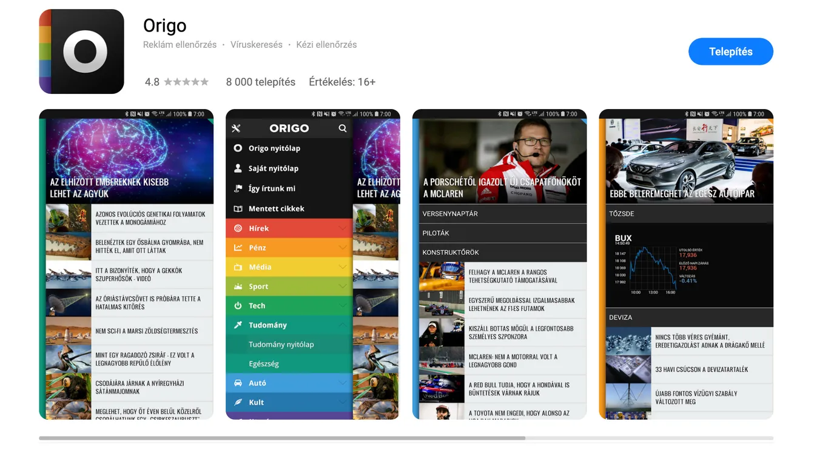Screen dimensions: 817x459
Task: Click the Origo app icon
Action: point(81,51)
